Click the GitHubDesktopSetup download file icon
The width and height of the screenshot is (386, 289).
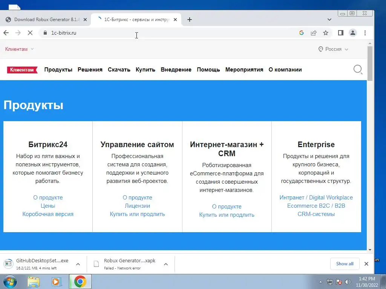[x=8, y=264]
